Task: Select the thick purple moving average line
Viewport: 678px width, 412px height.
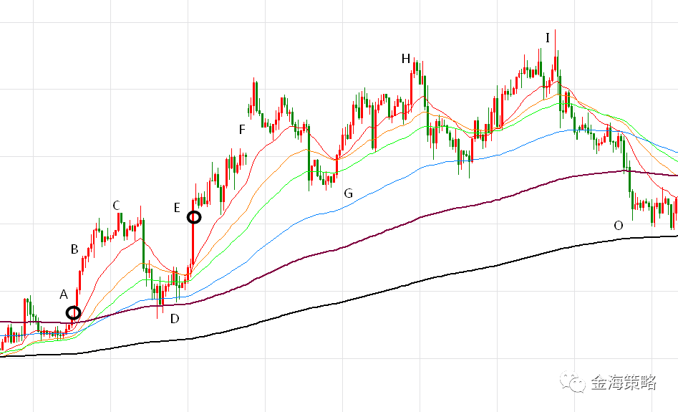Action: [x=430, y=214]
